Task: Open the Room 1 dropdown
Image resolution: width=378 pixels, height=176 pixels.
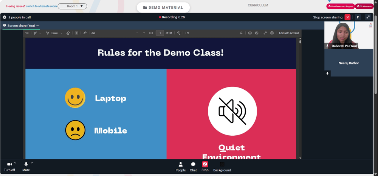Action: click(x=72, y=6)
